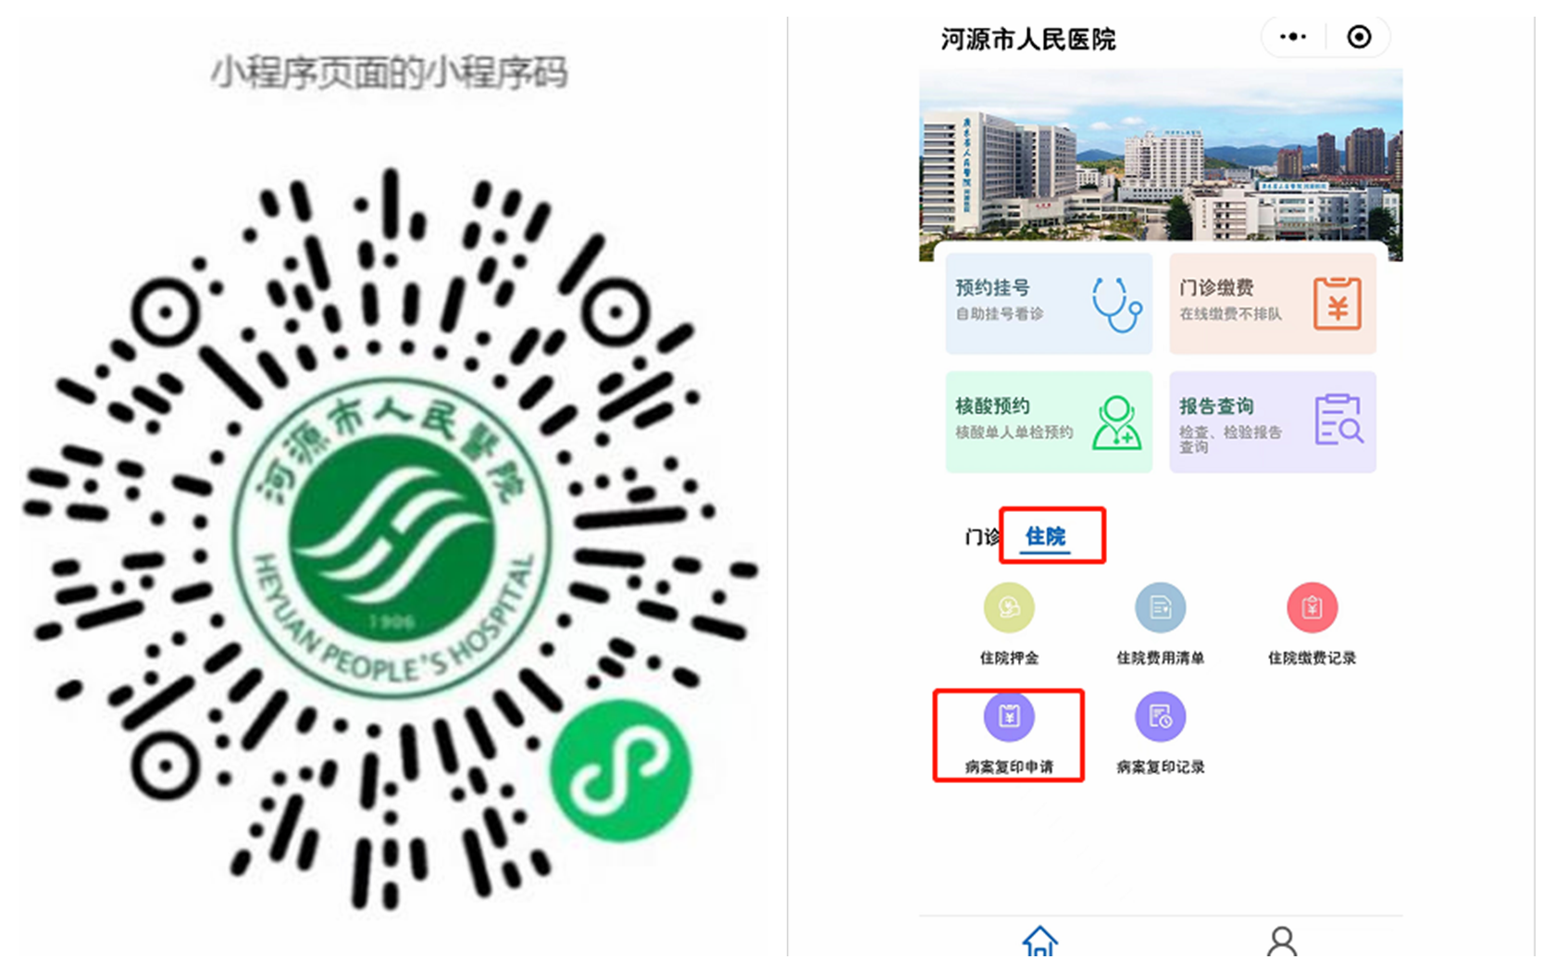Tap the 病案复印申请 icon

tap(1009, 717)
